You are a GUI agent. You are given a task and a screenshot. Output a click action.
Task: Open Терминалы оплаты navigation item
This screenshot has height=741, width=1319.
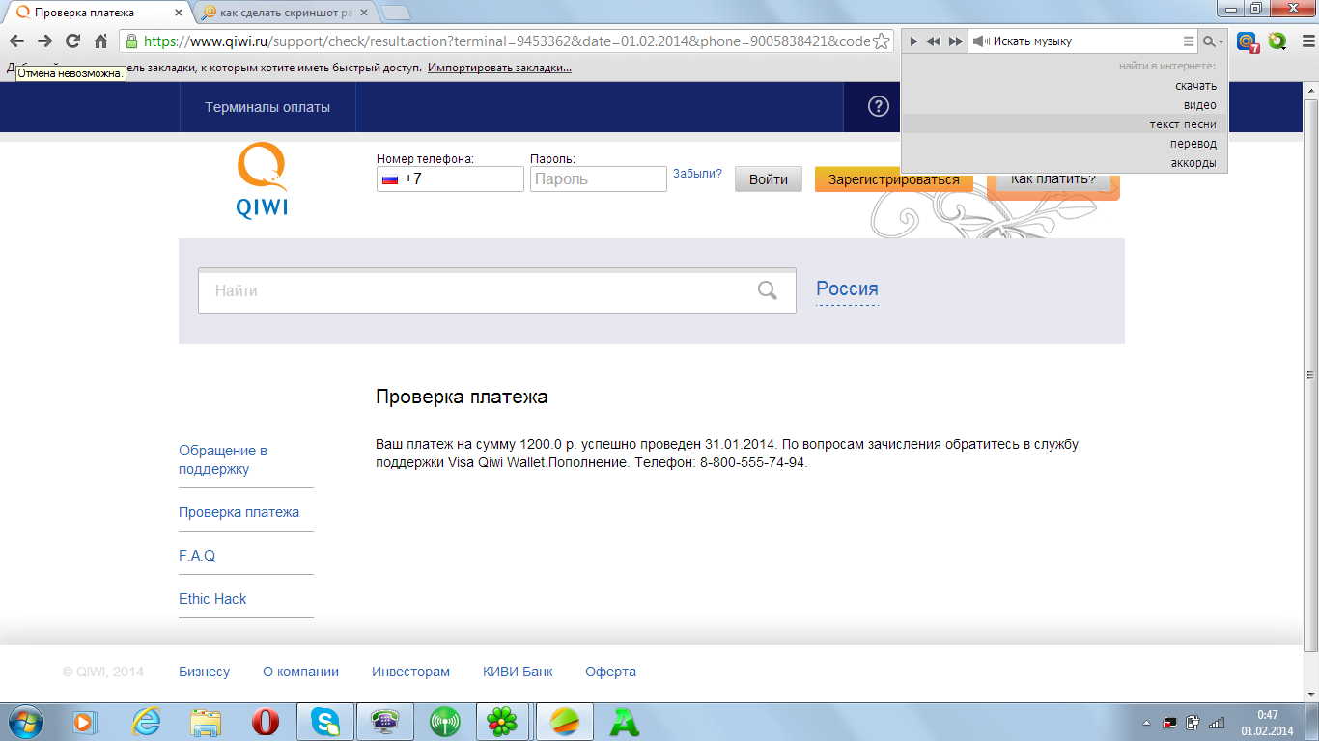[x=267, y=107]
